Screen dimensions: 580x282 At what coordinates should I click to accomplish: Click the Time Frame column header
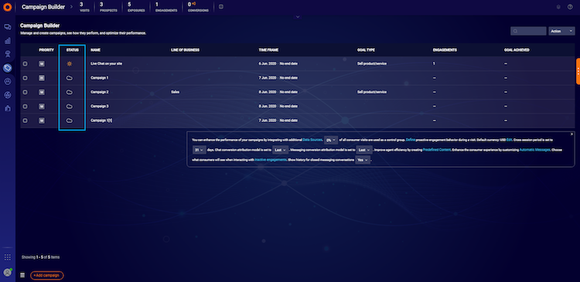tap(268, 50)
